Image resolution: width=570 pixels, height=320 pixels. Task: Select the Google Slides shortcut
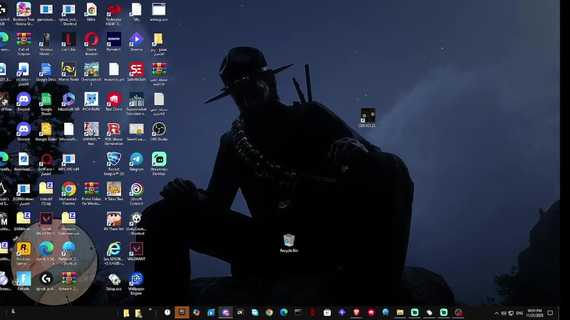[46, 132]
